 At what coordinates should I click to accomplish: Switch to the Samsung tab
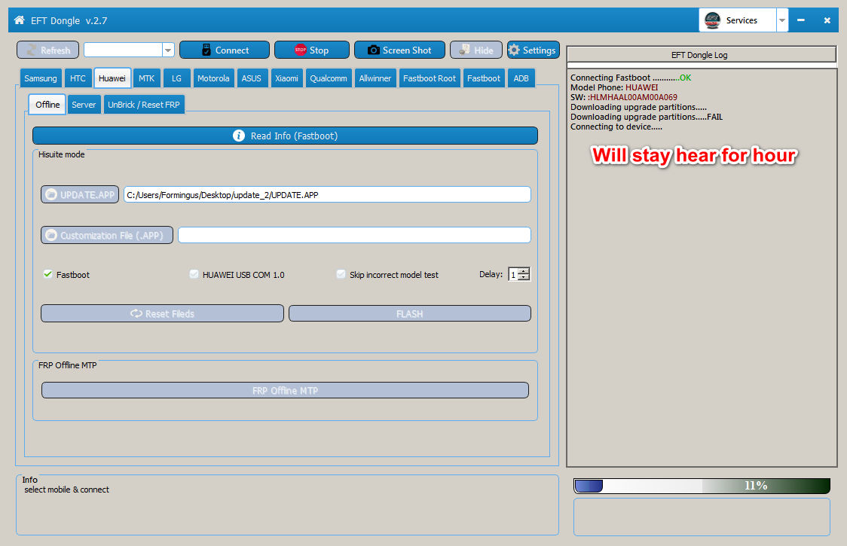click(41, 78)
